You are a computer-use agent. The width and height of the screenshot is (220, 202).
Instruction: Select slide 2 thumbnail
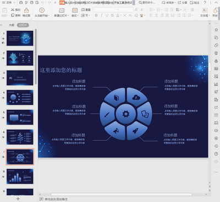pyautogui.click(x=20, y=58)
